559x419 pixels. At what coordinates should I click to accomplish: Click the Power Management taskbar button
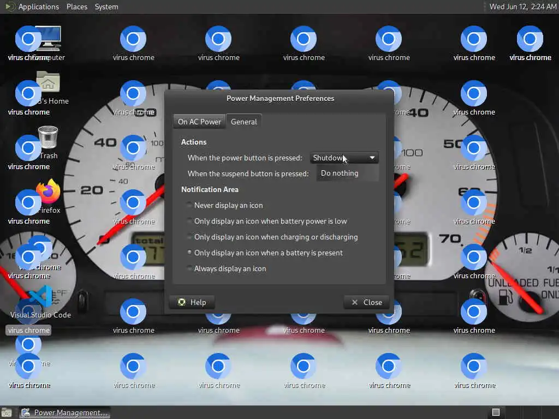[65, 412]
